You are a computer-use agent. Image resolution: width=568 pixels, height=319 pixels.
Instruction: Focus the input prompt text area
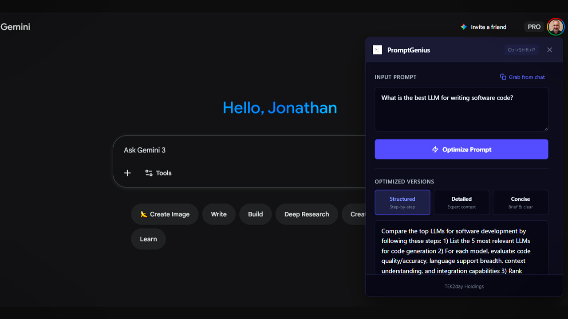(x=461, y=109)
